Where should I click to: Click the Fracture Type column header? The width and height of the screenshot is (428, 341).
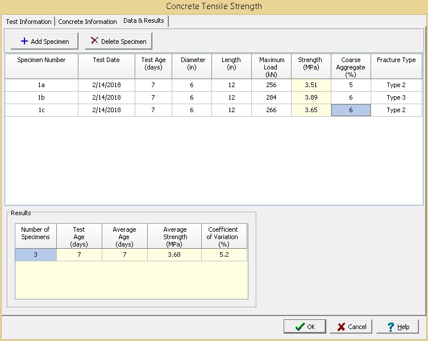click(x=396, y=60)
